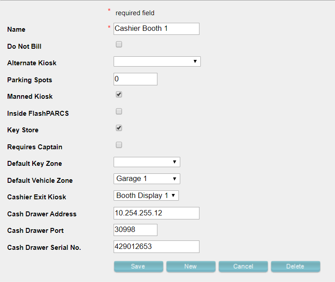Uncheck the Key Store checkbox
Viewport: 335px width, 282px height.
[119, 128]
